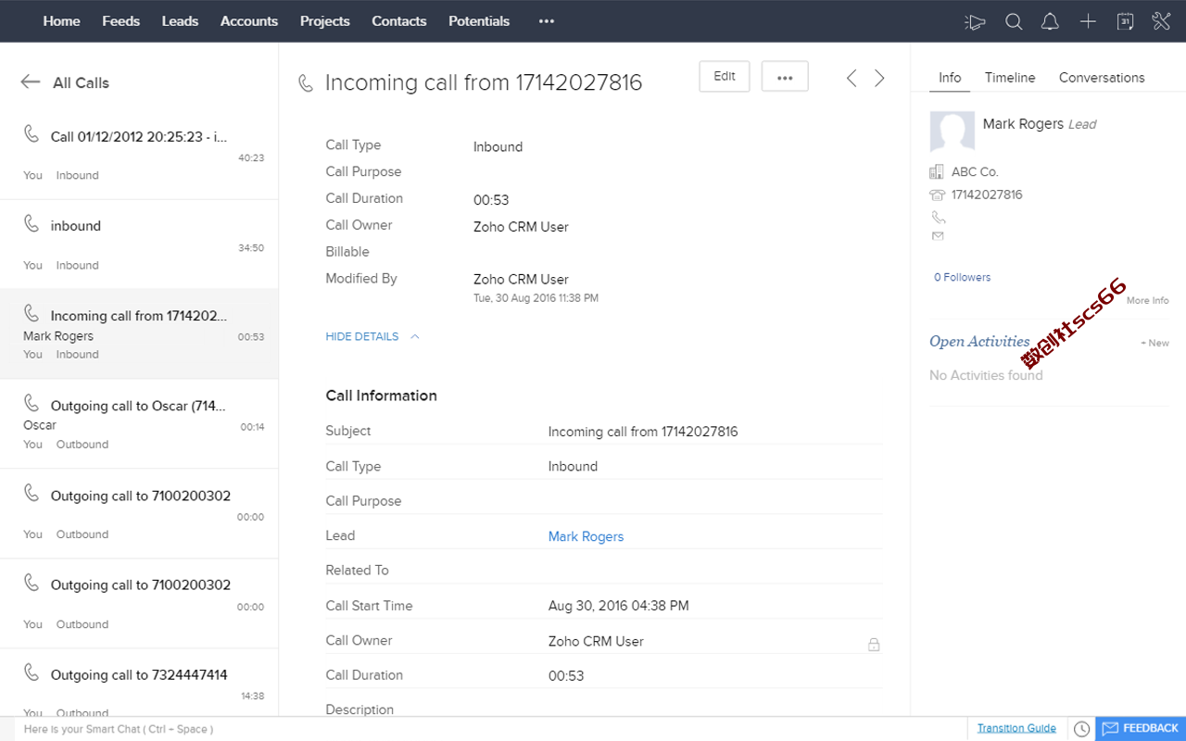Select Call 01/12/2012 20:25:23 entry
This screenshot has height=741, width=1186.
point(139,155)
